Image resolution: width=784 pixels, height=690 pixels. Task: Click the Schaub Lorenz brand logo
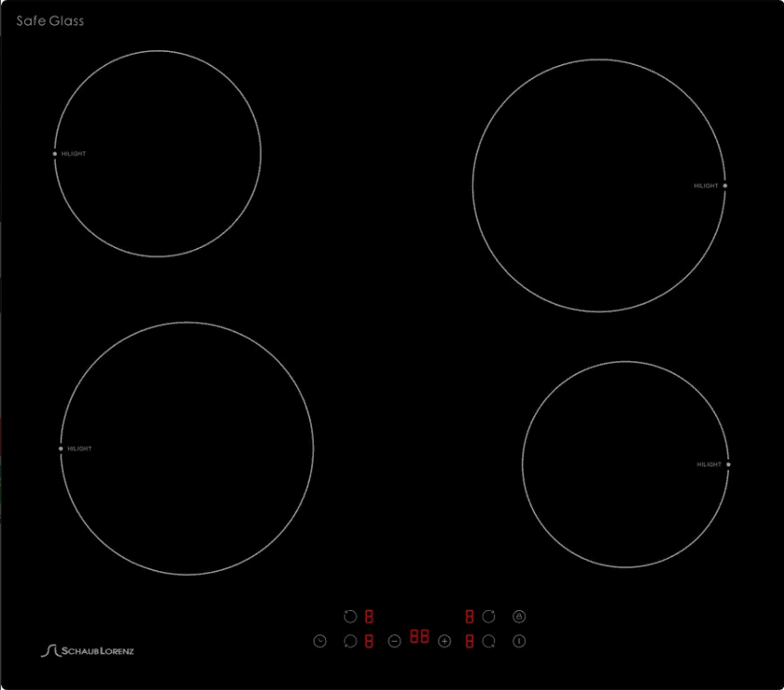click(87, 650)
